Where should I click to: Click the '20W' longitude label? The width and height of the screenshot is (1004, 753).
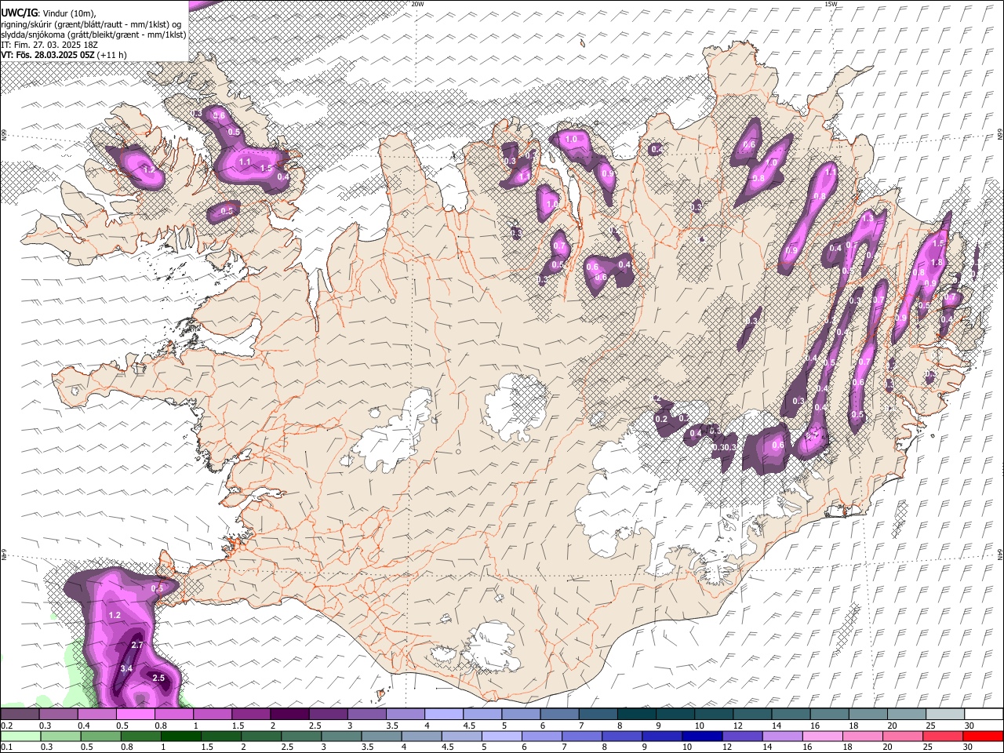[417, 4]
